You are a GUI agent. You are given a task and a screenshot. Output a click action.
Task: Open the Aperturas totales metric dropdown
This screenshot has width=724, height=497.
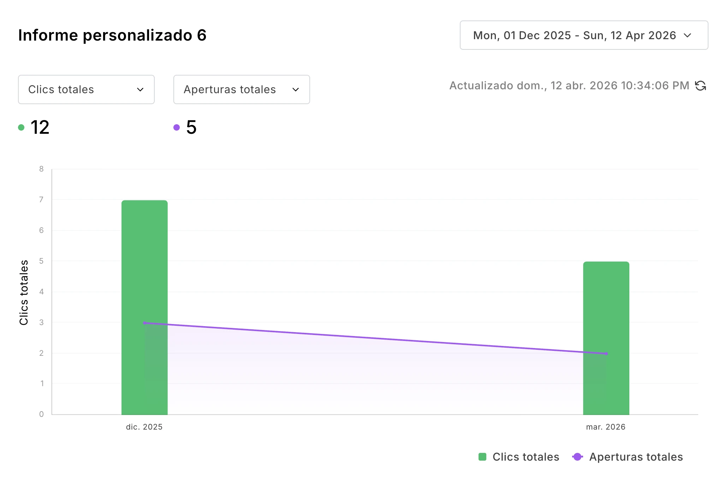pos(241,90)
